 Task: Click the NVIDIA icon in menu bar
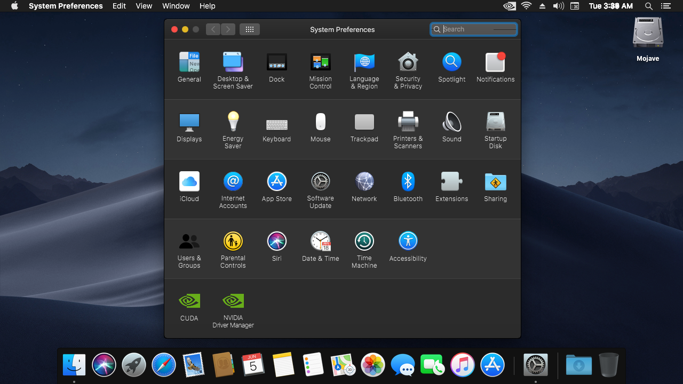(x=510, y=6)
